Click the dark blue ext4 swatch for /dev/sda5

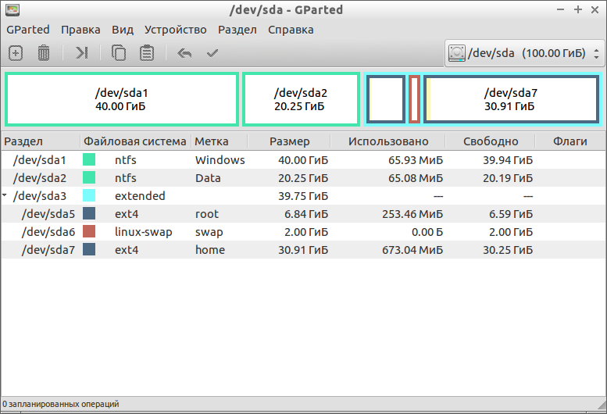pos(89,213)
